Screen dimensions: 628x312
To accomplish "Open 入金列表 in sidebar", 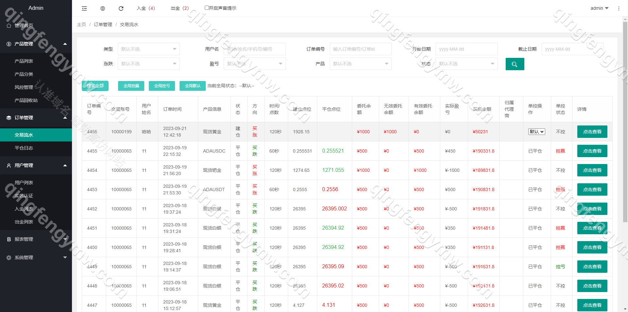I will point(36,209).
